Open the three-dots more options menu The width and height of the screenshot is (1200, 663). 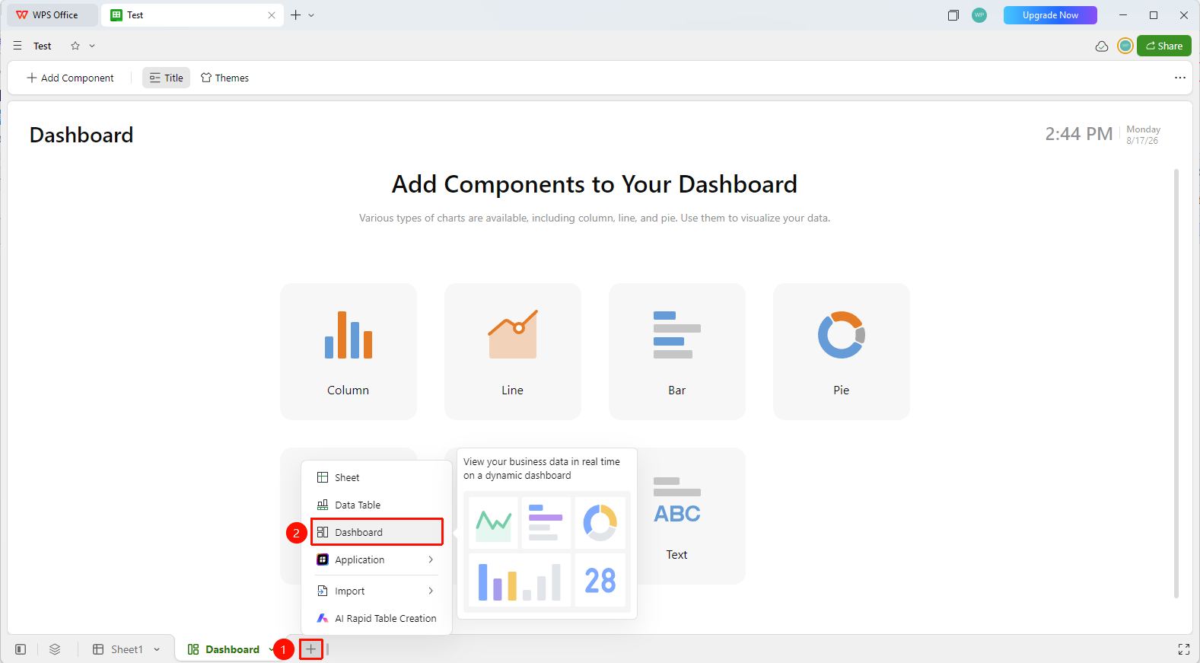(x=1179, y=78)
